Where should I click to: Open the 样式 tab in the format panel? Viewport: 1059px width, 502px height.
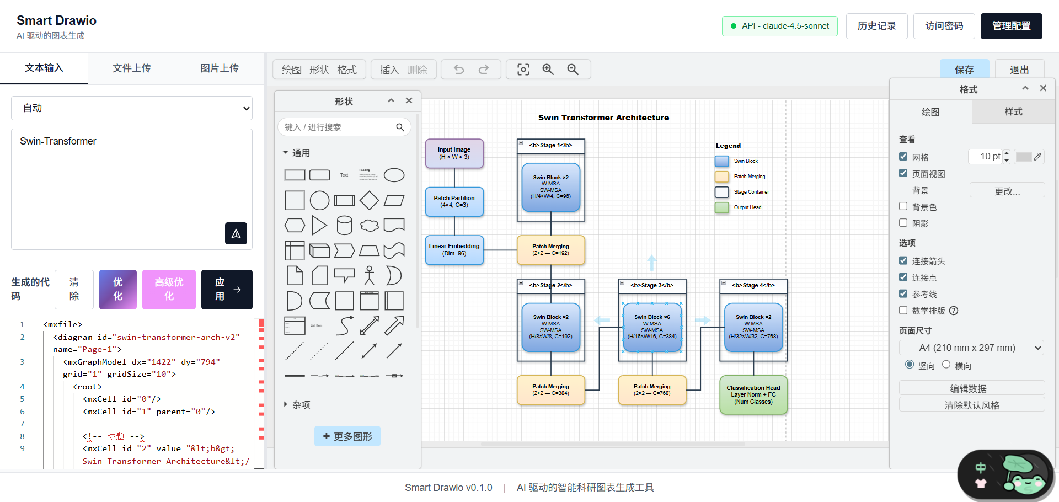click(1013, 112)
